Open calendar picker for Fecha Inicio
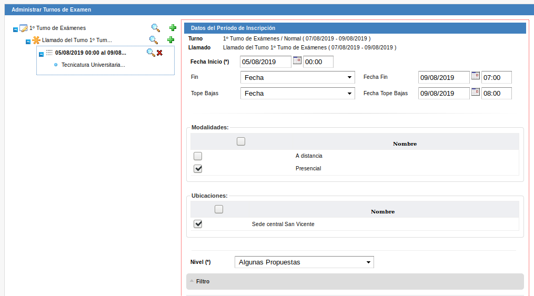The width and height of the screenshot is (534, 296). (297, 60)
